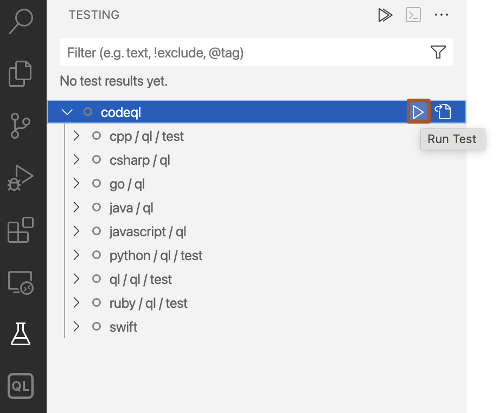Click Go to Test icon beside codeql
Viewport: 499px width, 413px height.
pos(443,112)
